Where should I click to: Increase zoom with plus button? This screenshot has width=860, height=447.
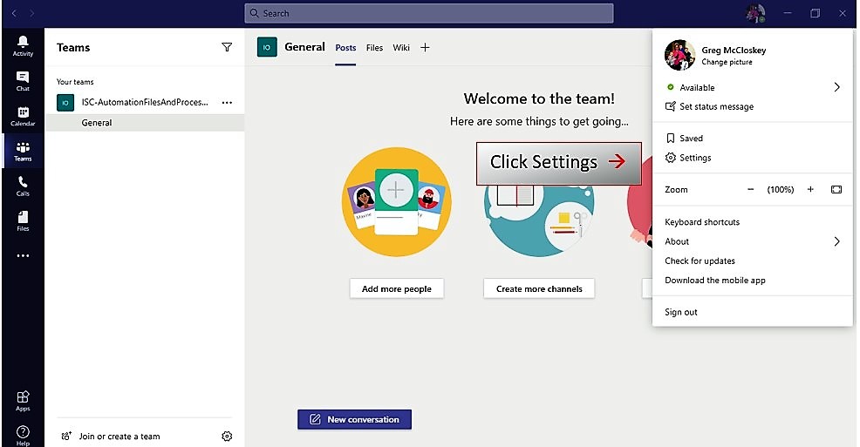[810, 190]
